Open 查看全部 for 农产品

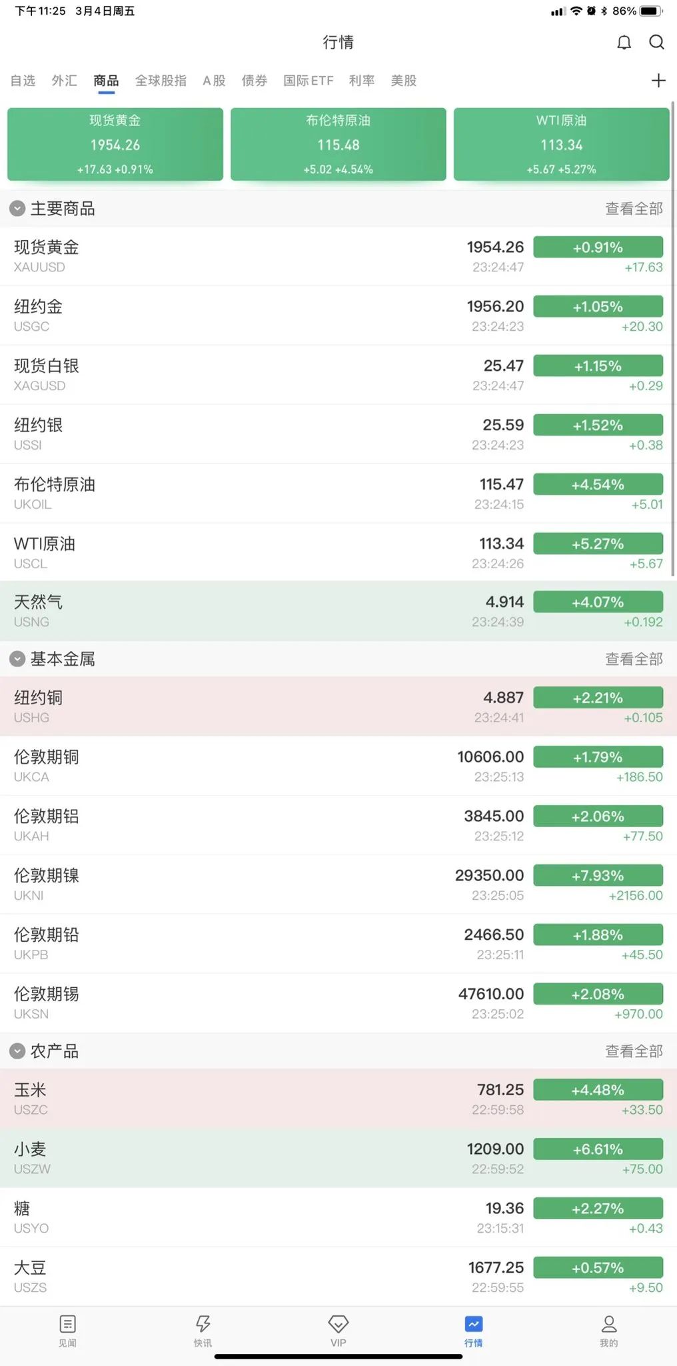[633, 1051]
